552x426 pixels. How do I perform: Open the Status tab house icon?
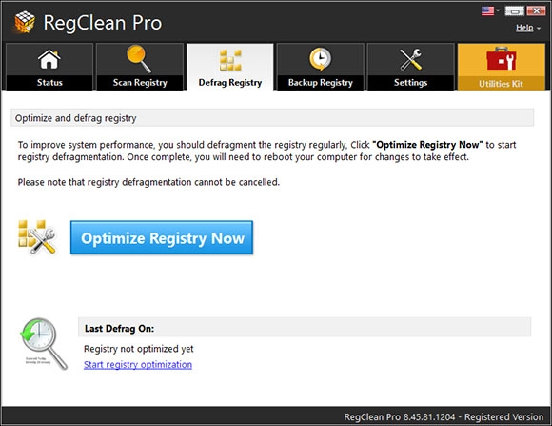point(49,59)
